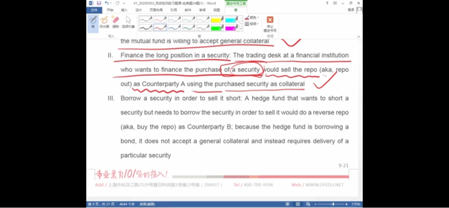Click the Word application icon in title bar

click(x=91, y=3)
